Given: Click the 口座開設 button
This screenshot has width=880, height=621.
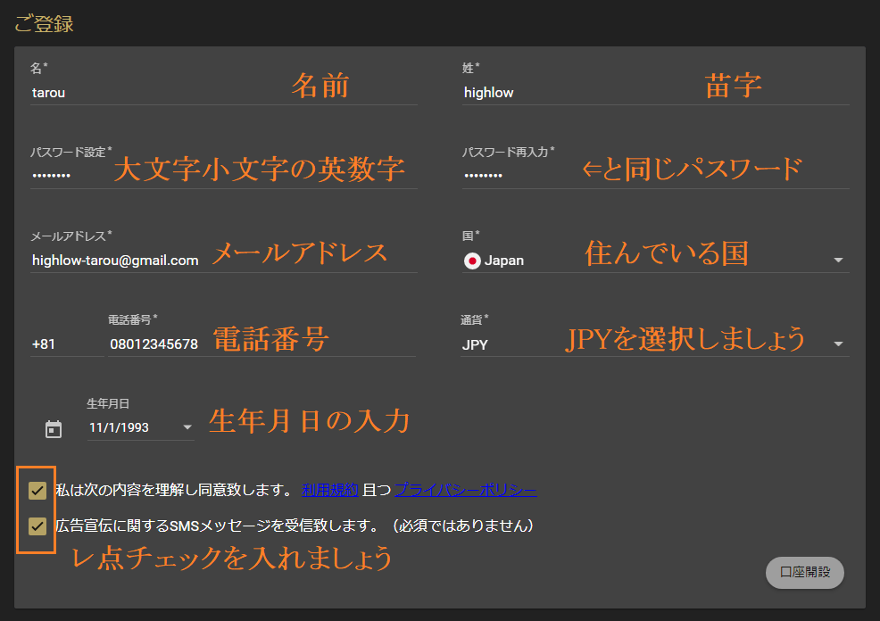Looking at the screenshot, I should tap(804, 572).
